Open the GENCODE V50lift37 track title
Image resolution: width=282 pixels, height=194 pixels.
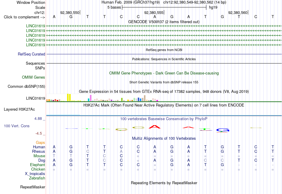click(x=164, y=22)
